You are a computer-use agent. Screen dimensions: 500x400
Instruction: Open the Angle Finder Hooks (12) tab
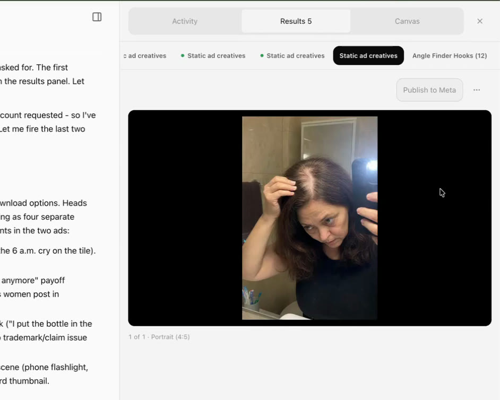[x=450, y=56]
